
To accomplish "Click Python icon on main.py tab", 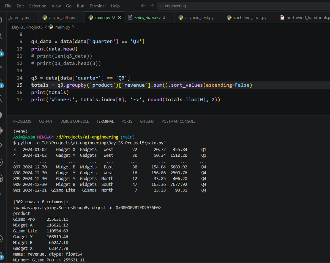I will pos(91,18).
